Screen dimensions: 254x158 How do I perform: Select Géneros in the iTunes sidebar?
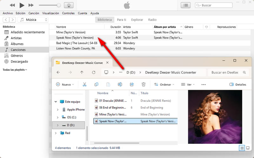pyautogui.click(x=24, y=56)
